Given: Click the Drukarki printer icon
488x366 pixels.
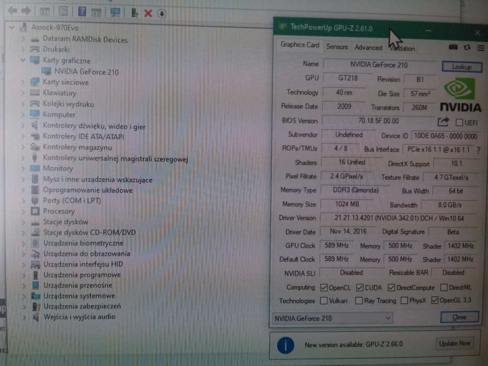Looking at the screenshot, I should point(35,49).
